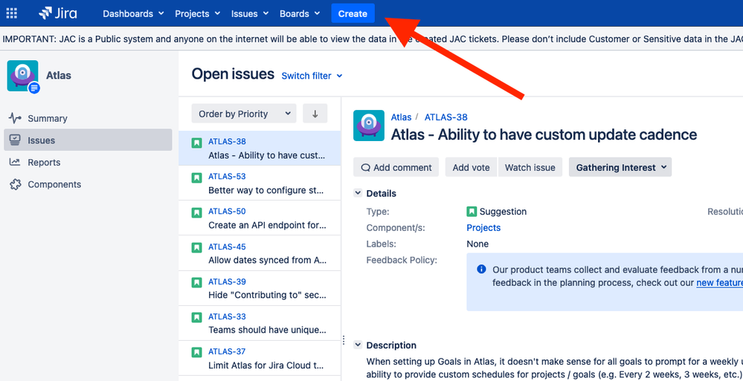Open the Order by Priority dropdown
Screen dimensions: 743x381
(x=244, y=114)
